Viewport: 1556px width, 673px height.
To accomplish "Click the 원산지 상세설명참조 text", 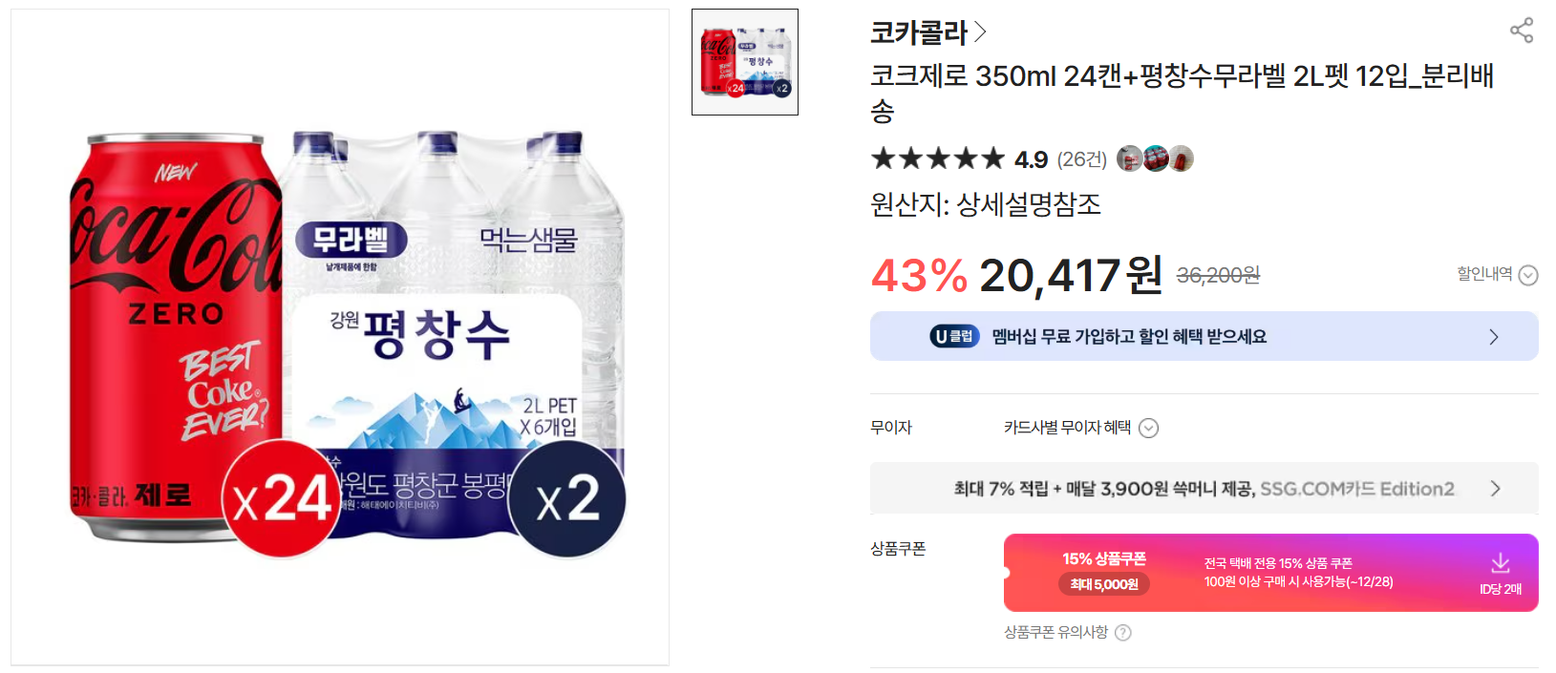I will click(986, 205).
